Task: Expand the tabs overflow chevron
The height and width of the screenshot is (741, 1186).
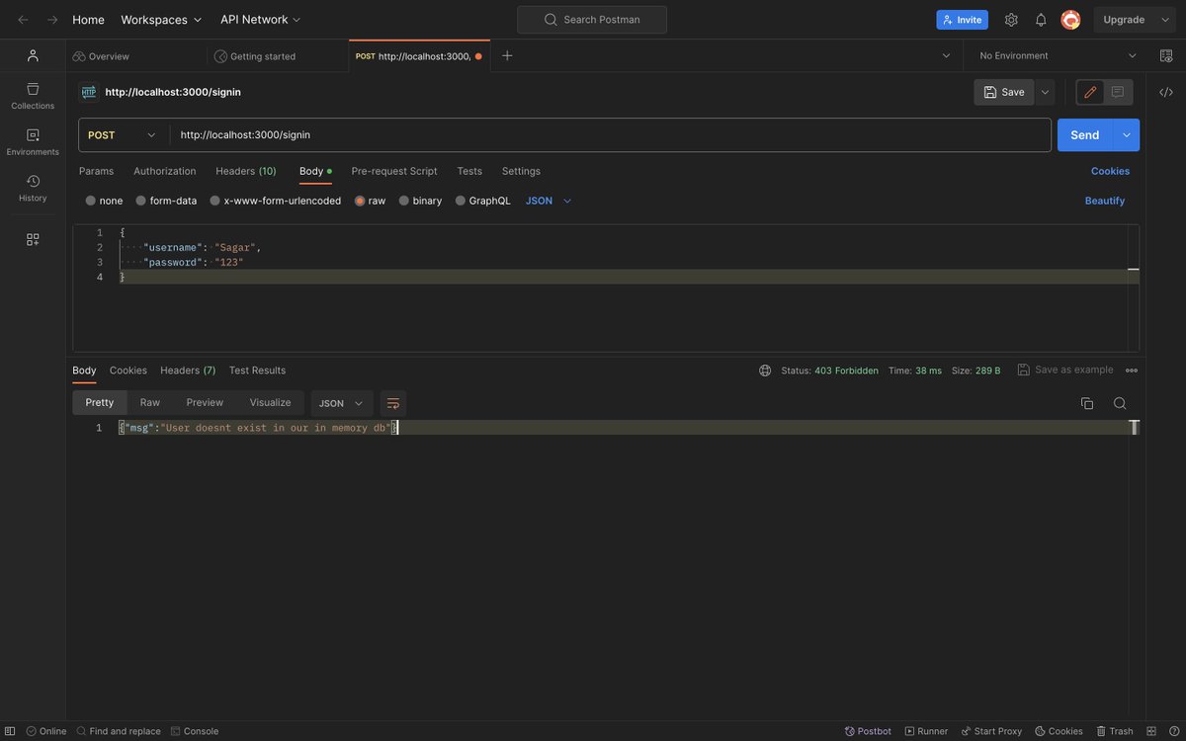Action: (946, 55)
